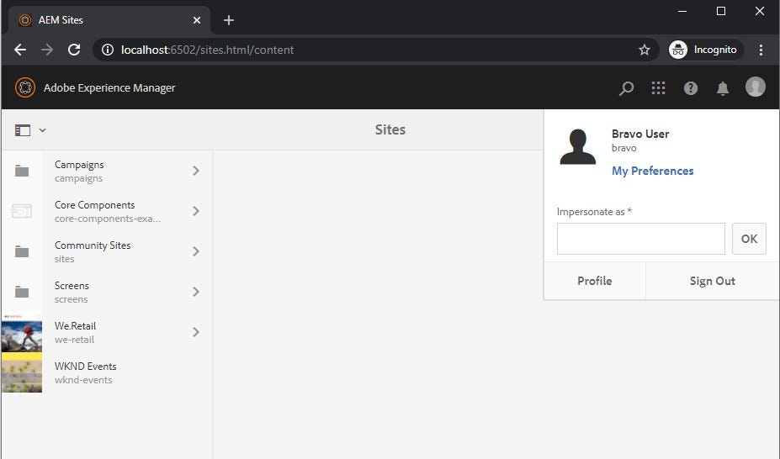The image size is (780, 459).
Task: Open the notifications bell icon
Action: pyautogui.click(x=722, y=88)
